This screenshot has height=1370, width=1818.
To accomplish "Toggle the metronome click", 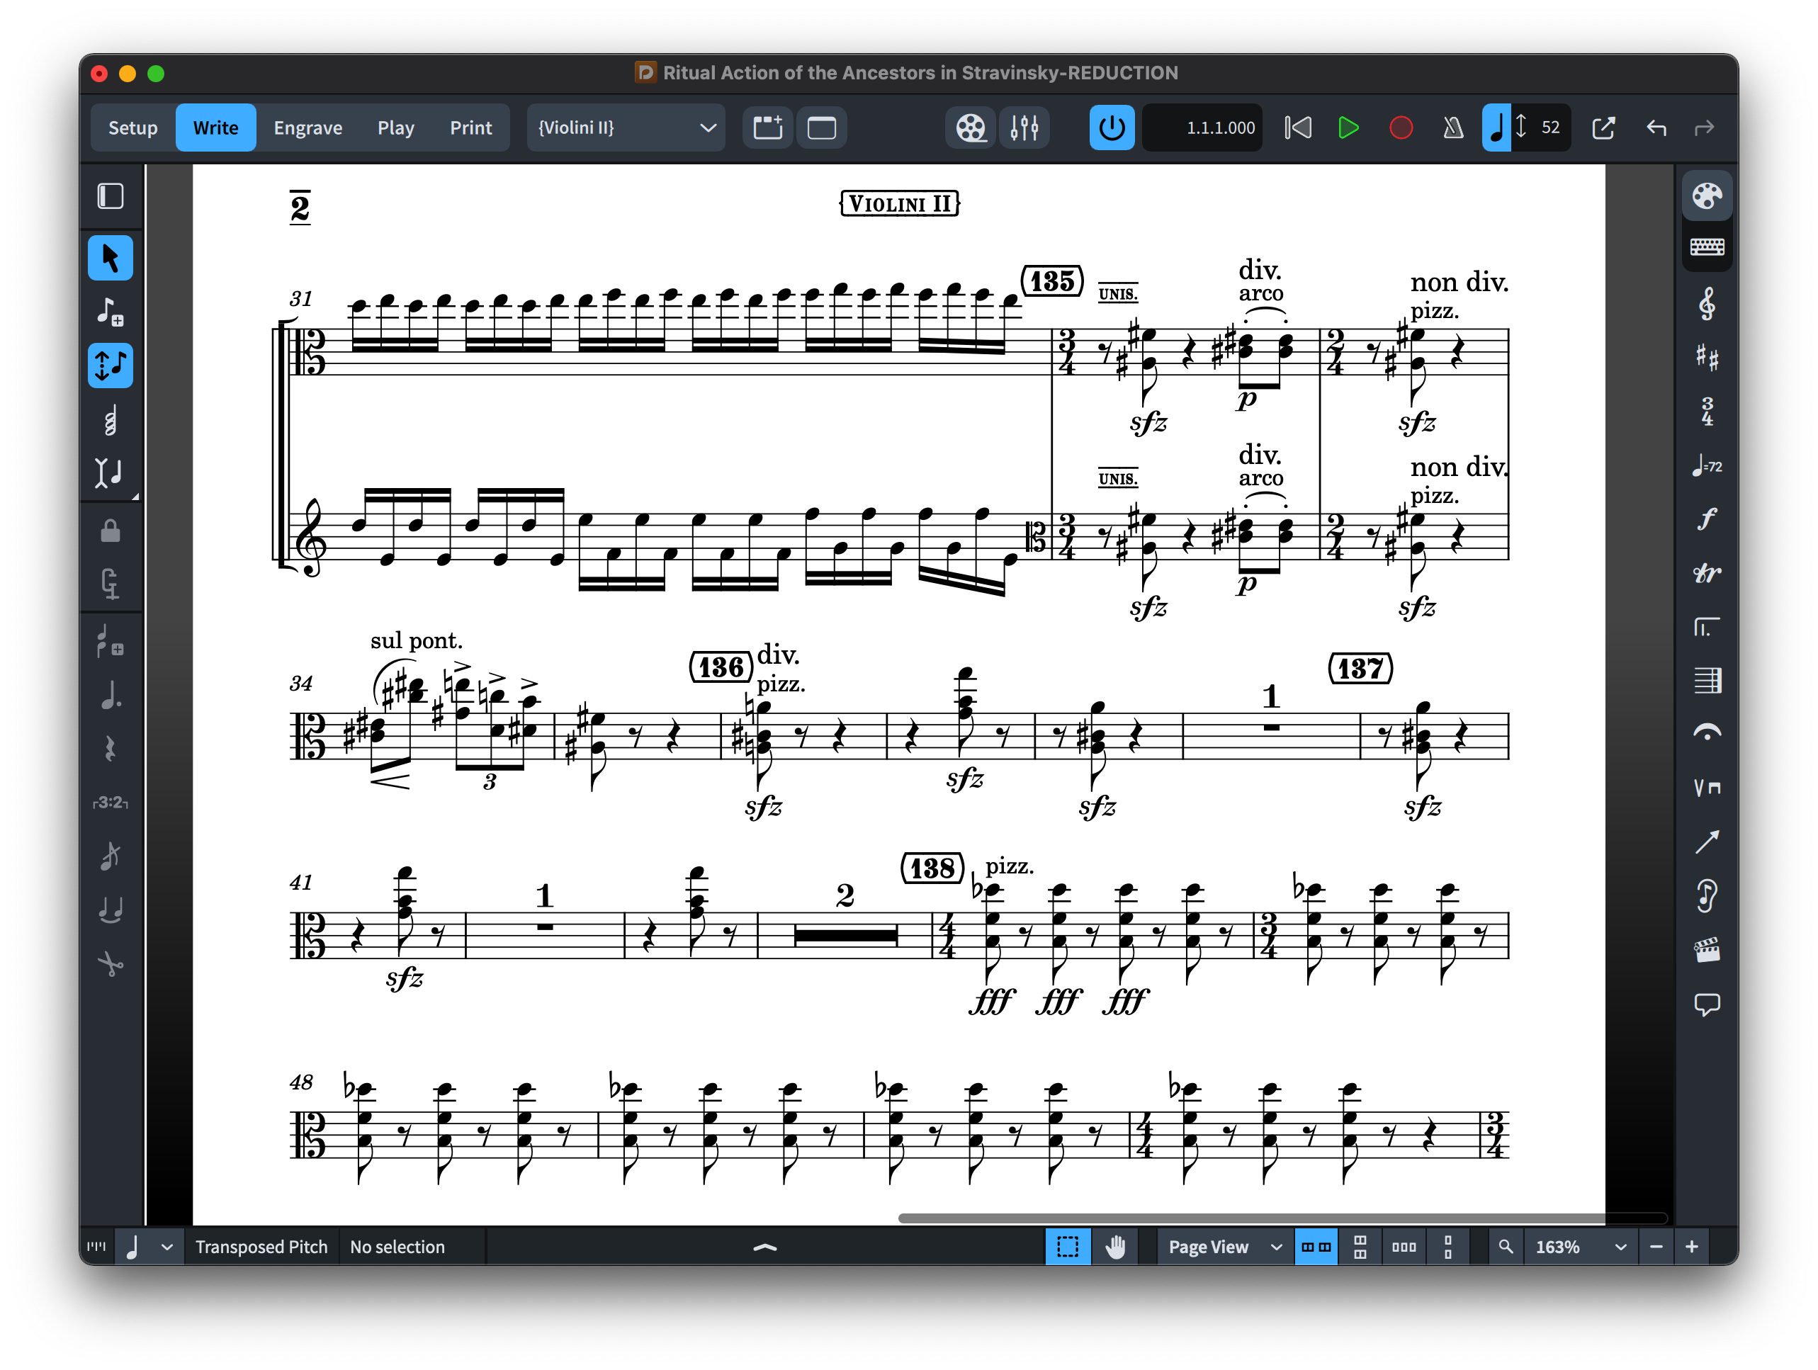I will pos(1453,128).
